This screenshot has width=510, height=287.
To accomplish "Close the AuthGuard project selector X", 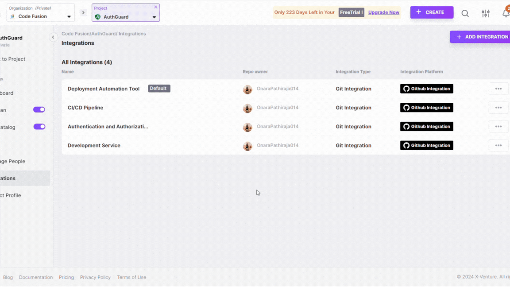I will click(x=155, y=7).
